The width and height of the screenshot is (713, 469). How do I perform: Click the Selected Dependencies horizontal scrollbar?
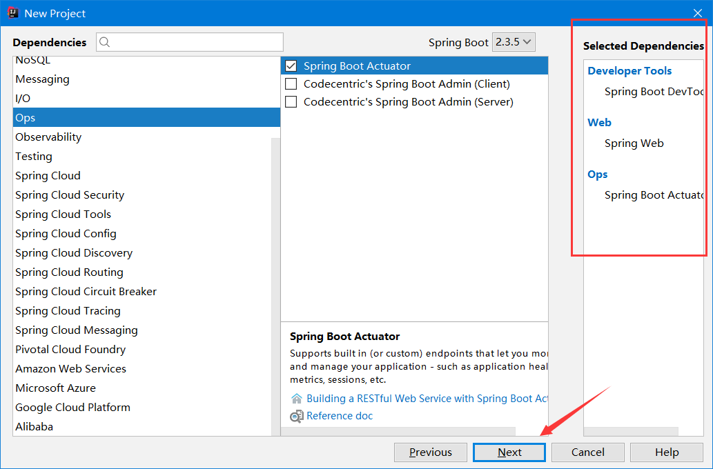click(631, 431)
